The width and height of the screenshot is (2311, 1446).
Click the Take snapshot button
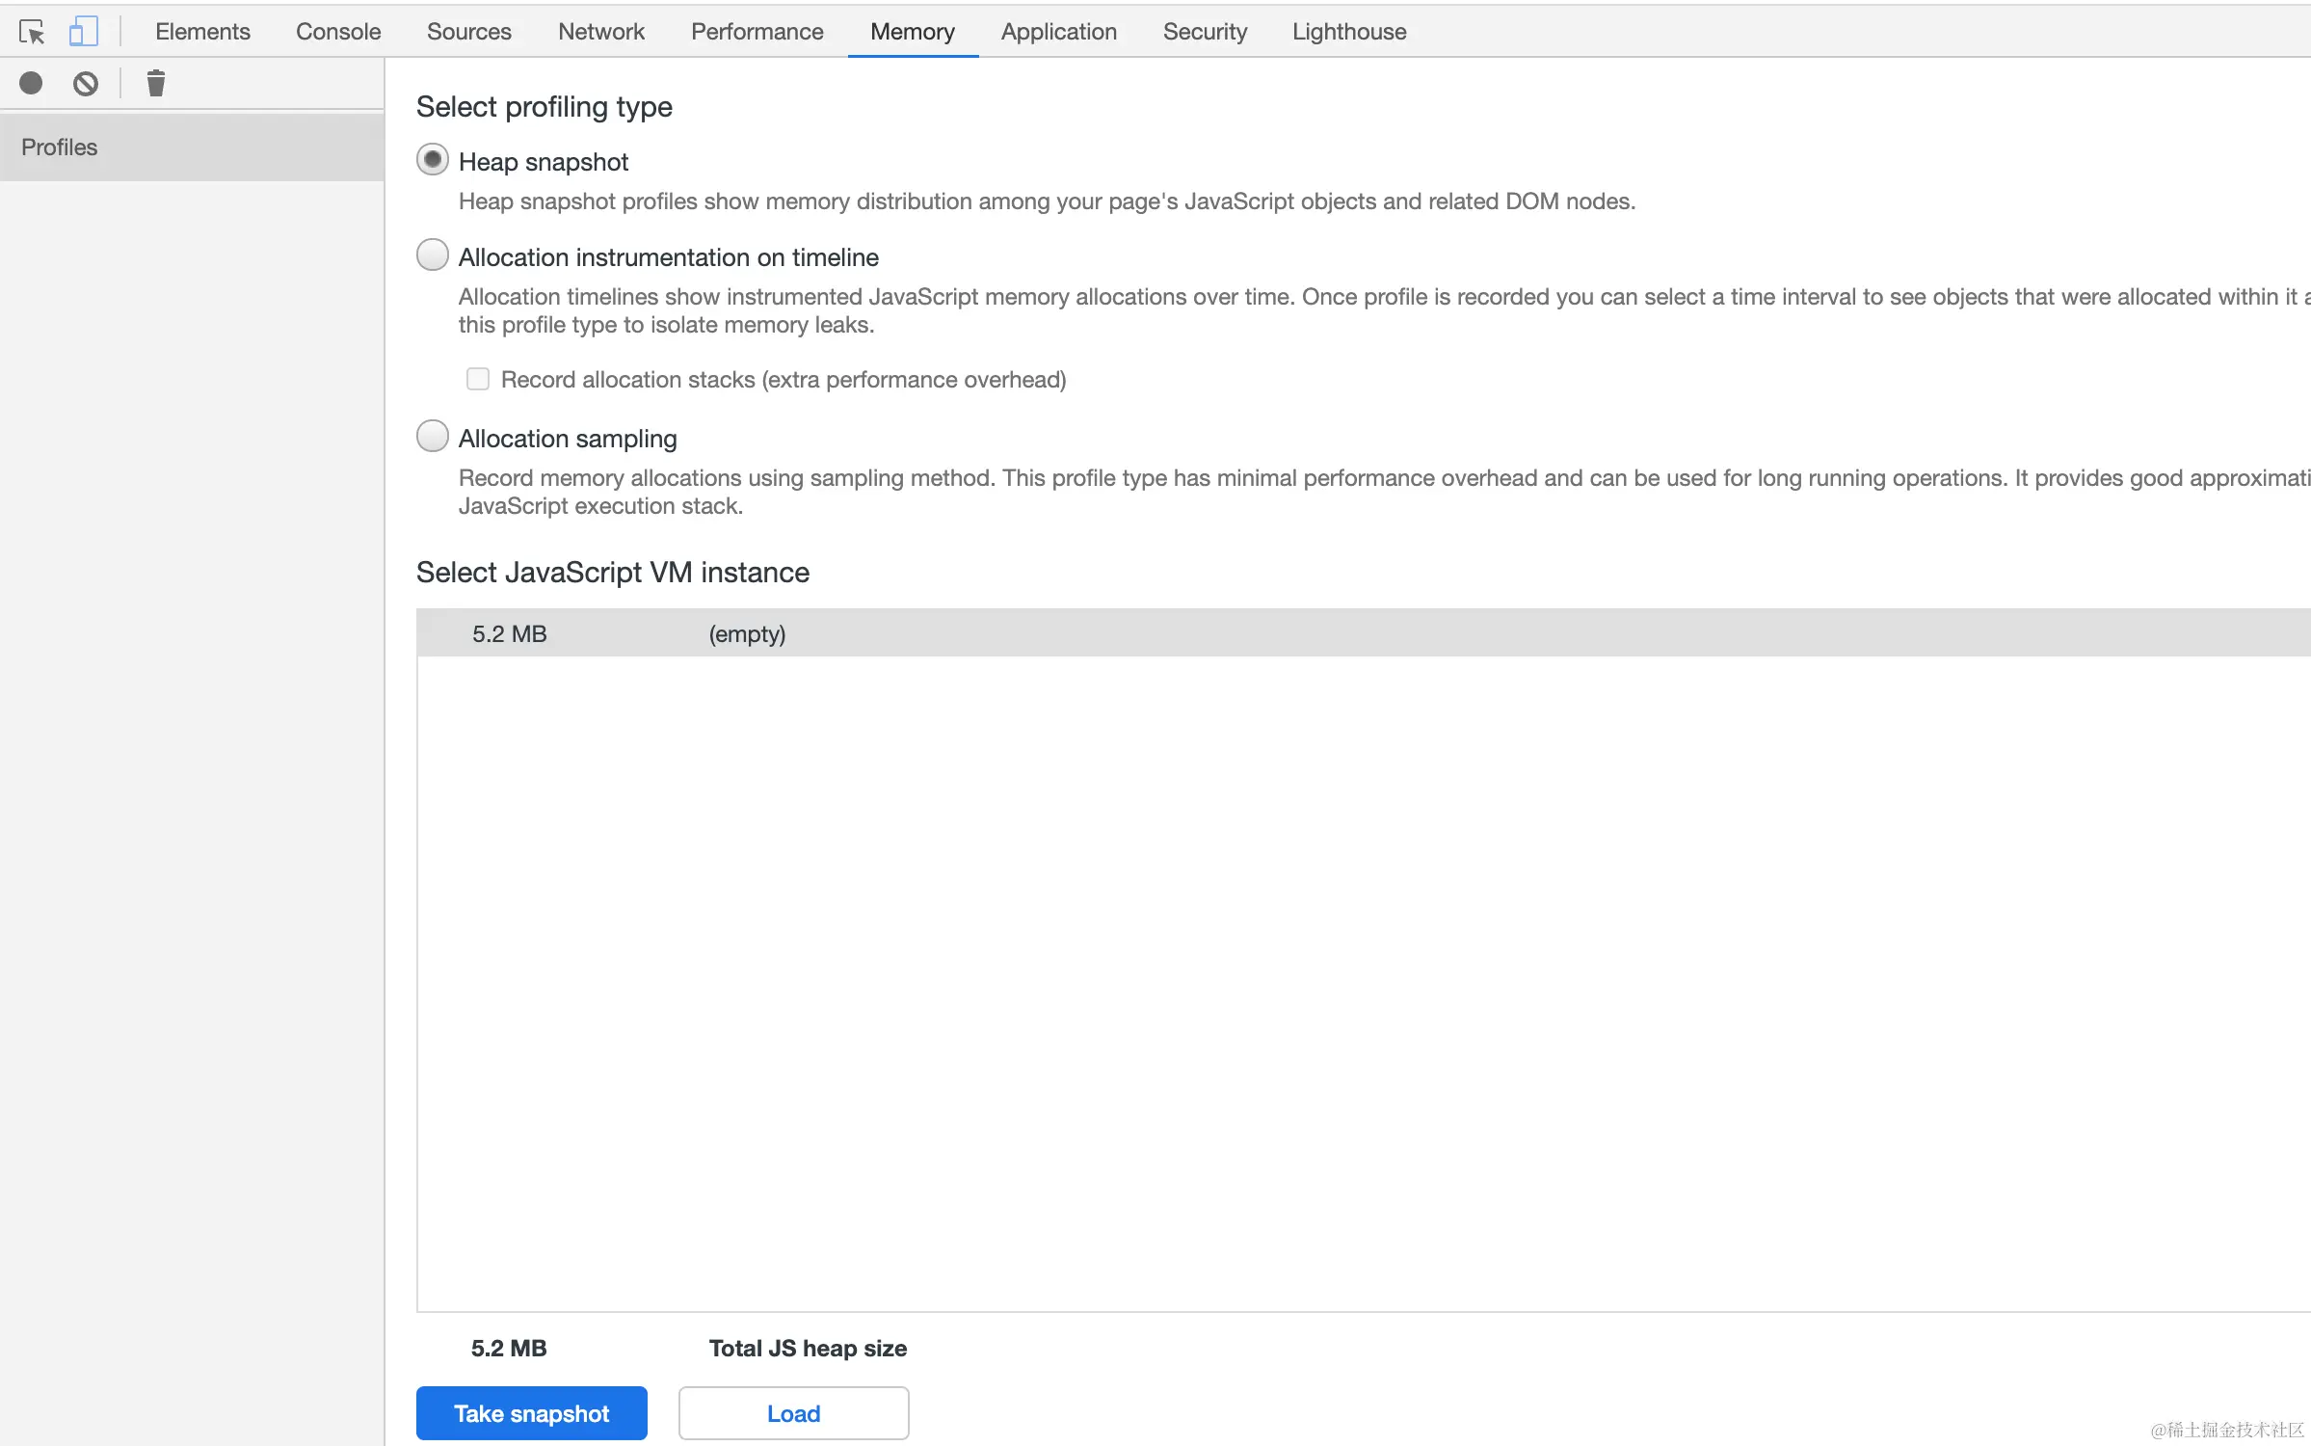pos(531,1413)
